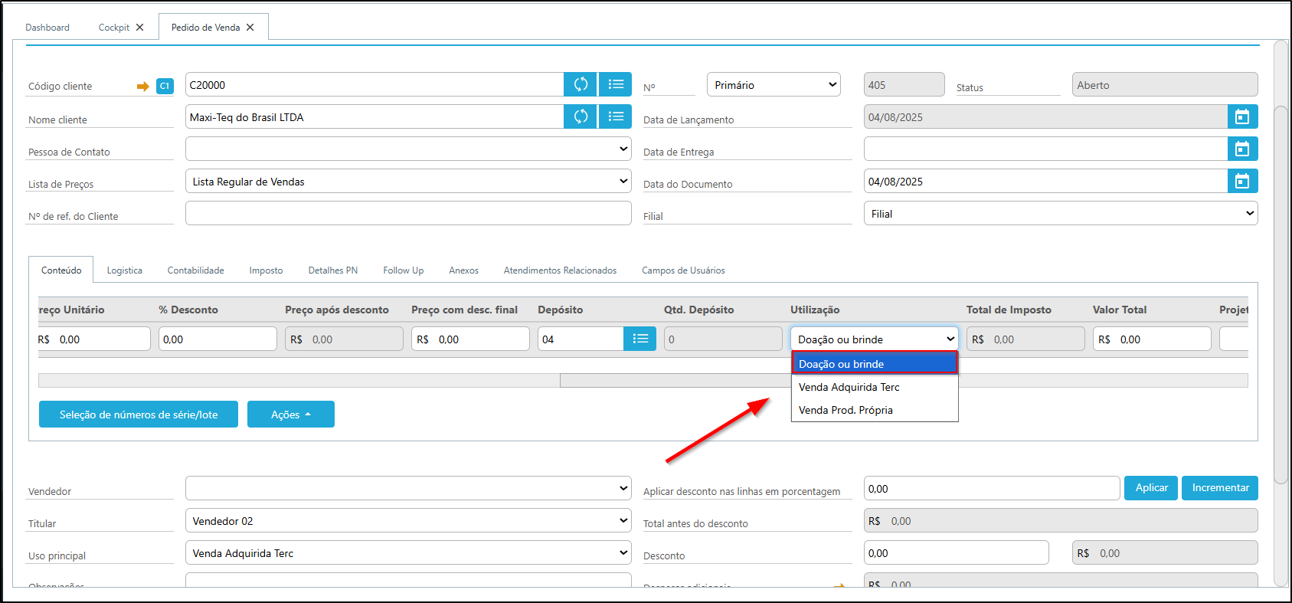Open the Detalhes PN tab
Image resolution: width=1292 pixels, height=603 pixels.
pyautogui.click(x=333, y=270)
